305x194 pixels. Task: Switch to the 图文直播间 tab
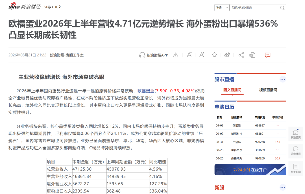(232, 90)
